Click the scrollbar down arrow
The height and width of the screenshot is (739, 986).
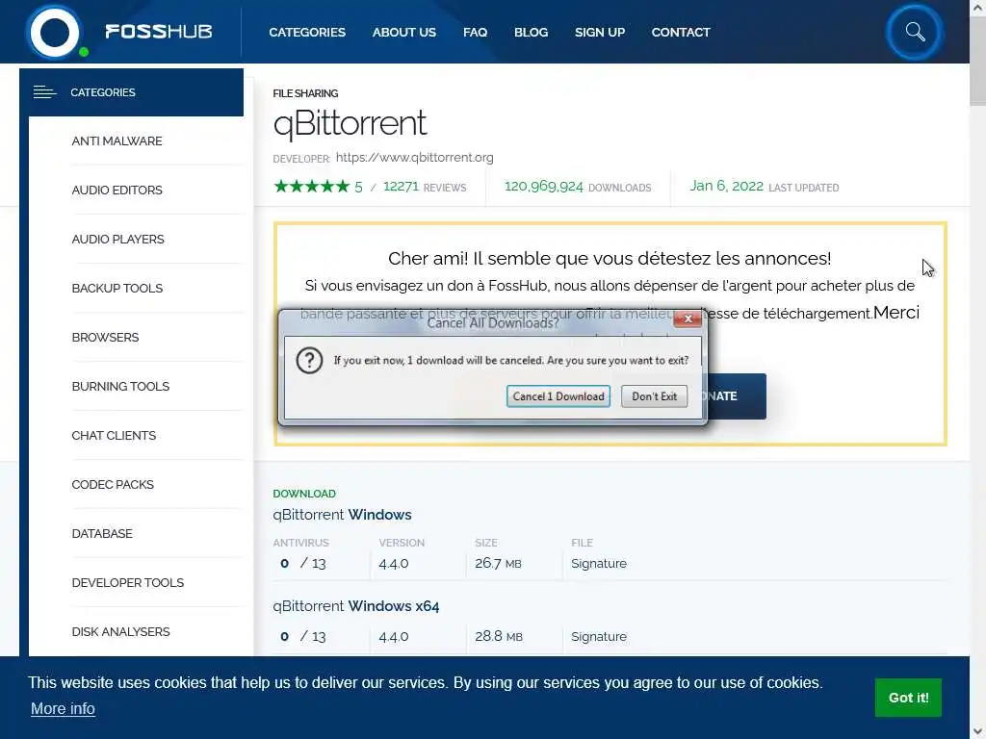pos(977,731)
